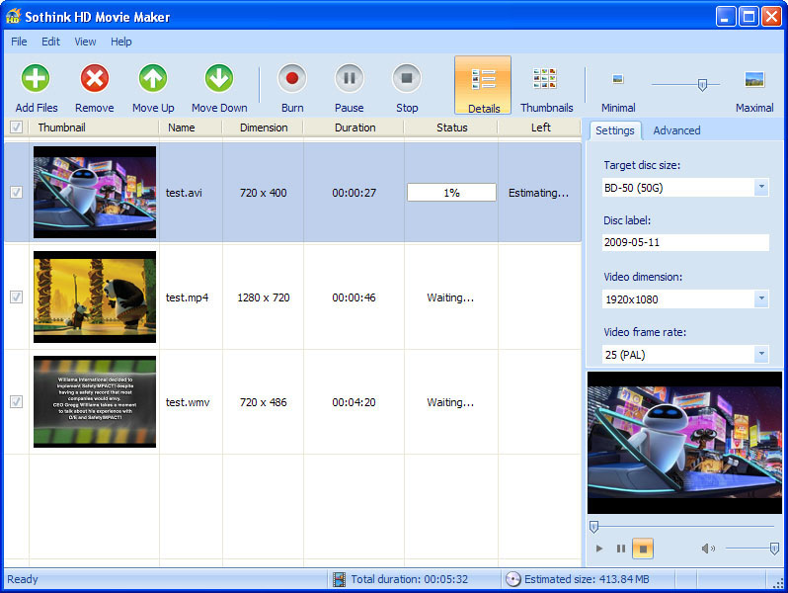Toggle checkbox for test.avi row
The height and width of the screenshot is (593, 788).
[x=16, y=193]
